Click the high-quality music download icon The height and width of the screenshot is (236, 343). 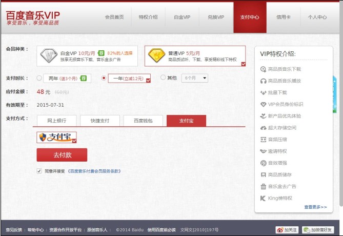point(263,69)
